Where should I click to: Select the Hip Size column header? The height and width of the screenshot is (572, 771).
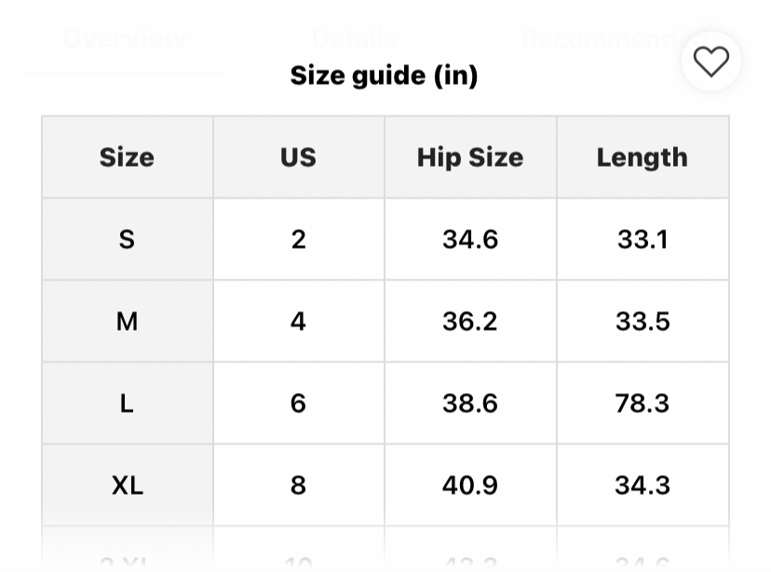[470, 157]
